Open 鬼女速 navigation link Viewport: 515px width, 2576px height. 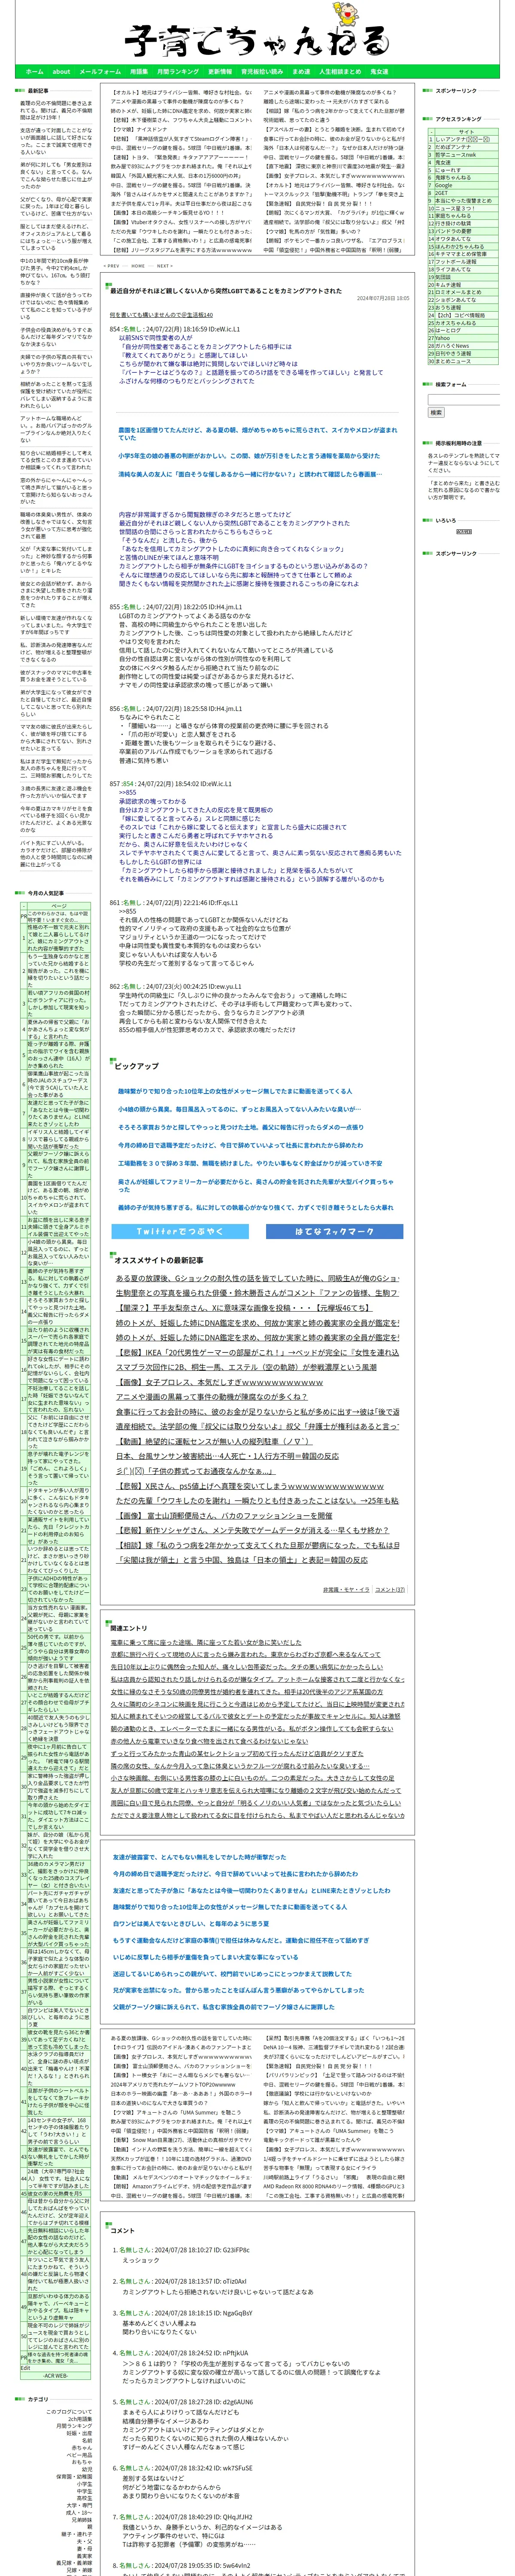pos(379,72)
